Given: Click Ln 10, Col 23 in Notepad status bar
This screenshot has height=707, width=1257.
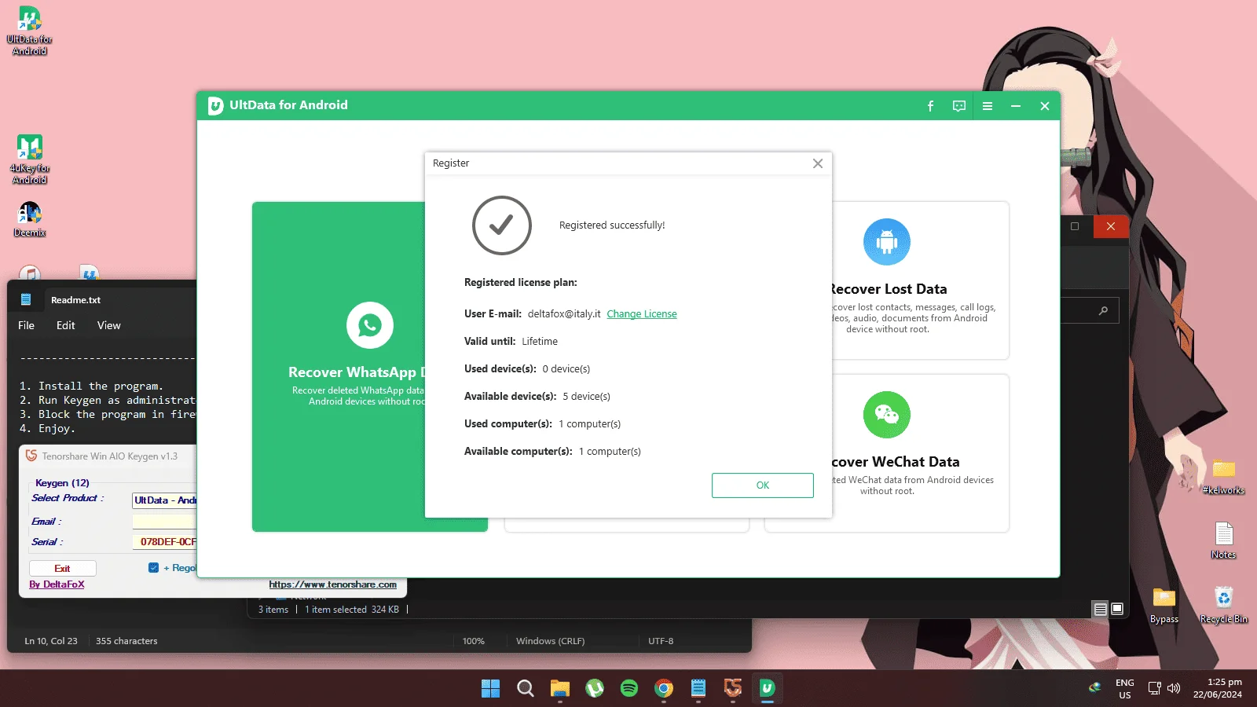Looking at the screenshot, I should (x=51, y=641).
